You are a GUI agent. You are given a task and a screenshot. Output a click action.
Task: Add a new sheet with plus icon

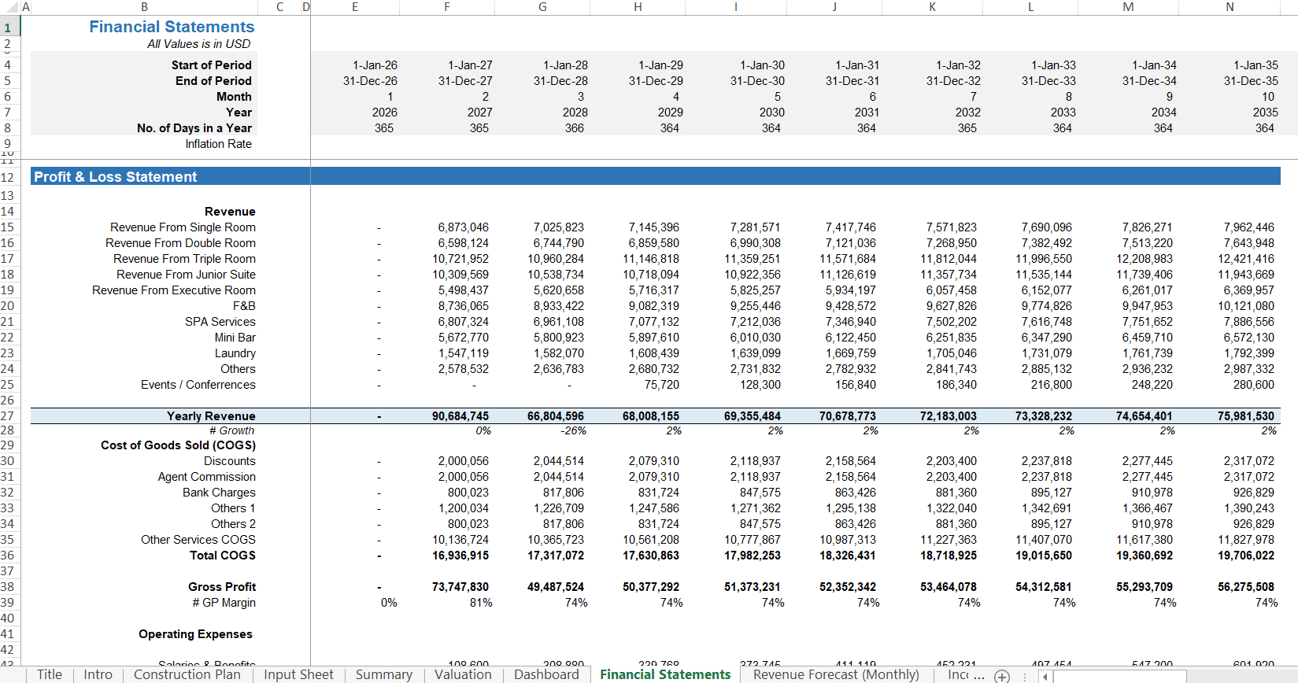click(x=1001, y=676)
